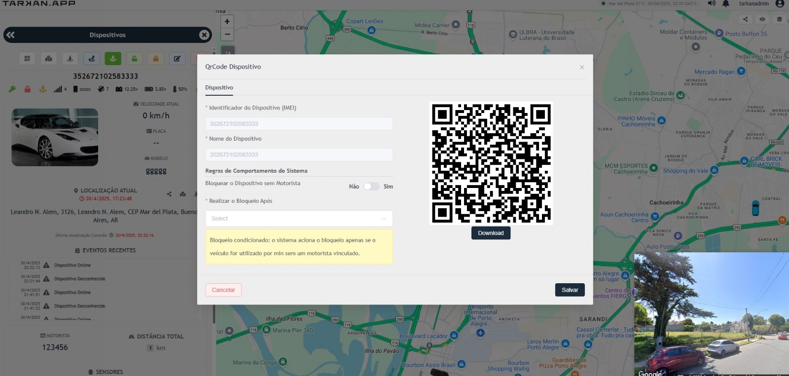The image size is (789, 376).
Task: Open the user avatar account icon
Action: coord(780,3)
